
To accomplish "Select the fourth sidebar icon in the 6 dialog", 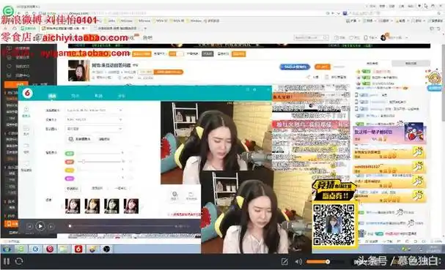I will (26, 167).
